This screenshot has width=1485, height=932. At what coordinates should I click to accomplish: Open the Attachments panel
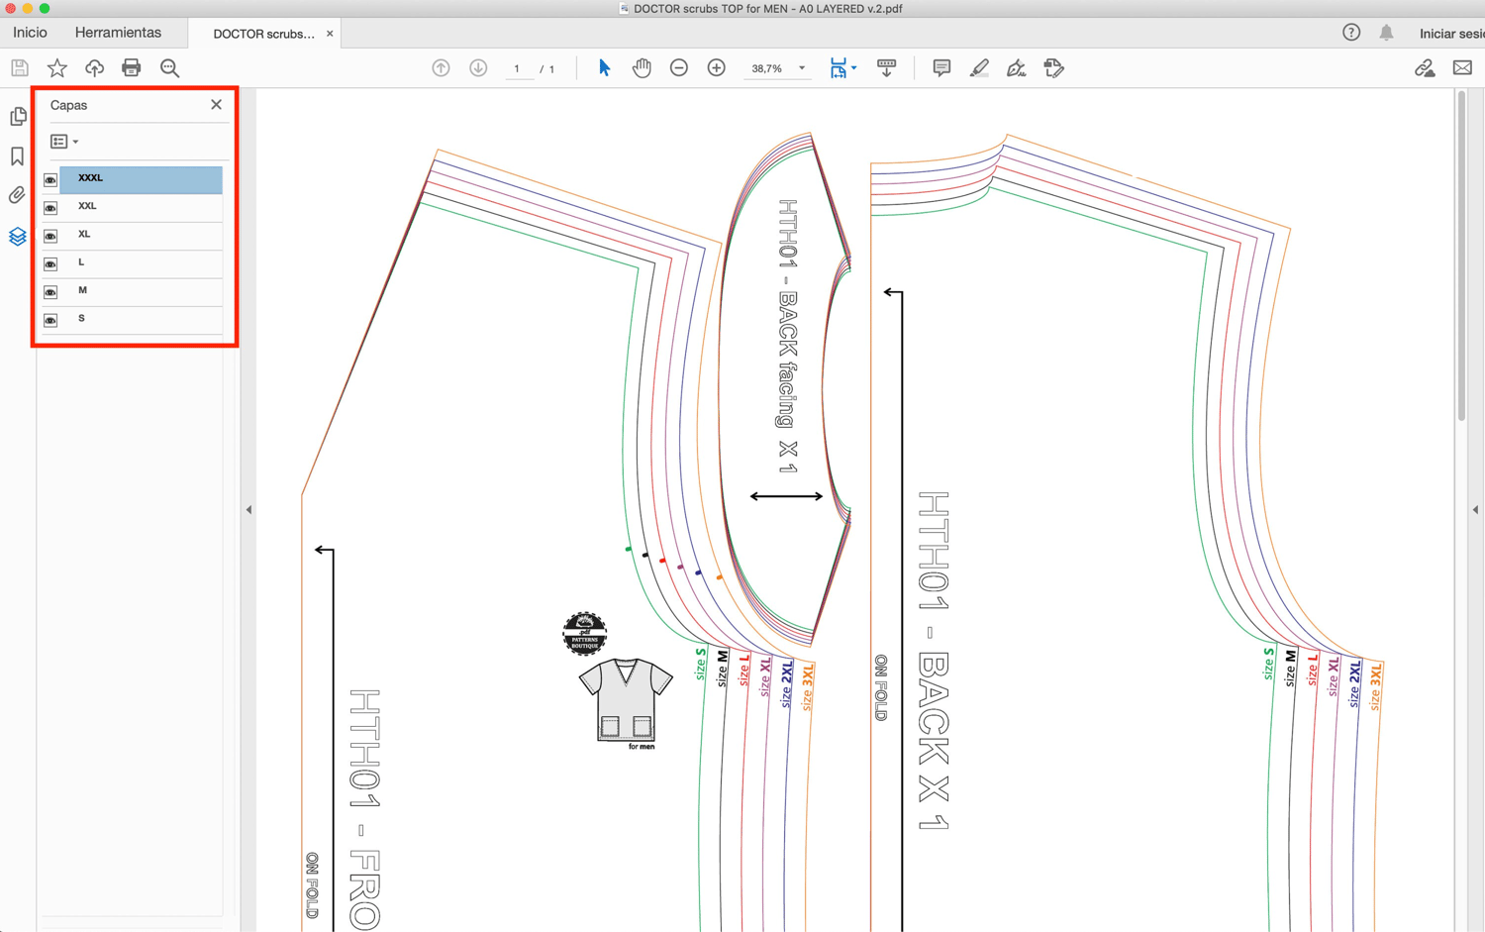(18, 195)
